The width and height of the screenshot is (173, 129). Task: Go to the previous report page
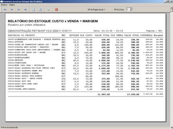pos(12,10)
